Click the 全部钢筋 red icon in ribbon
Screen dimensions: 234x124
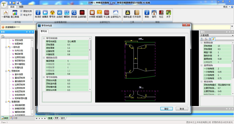tap(82, 13)
